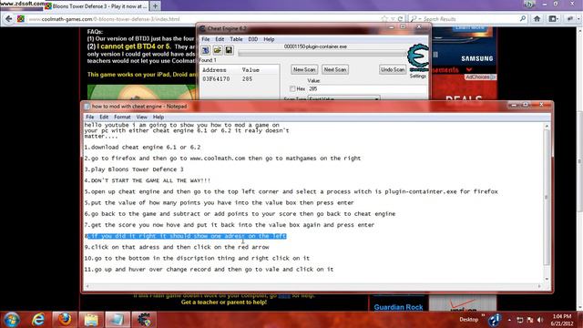The height and width of the screenshot is (328, 583).
Task: Open the Settings label in Cheat Engine
Action: tap(418, 76)
